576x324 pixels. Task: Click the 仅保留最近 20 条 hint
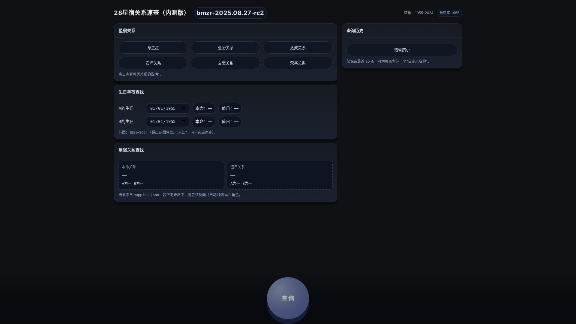click(x=389, y=61)
